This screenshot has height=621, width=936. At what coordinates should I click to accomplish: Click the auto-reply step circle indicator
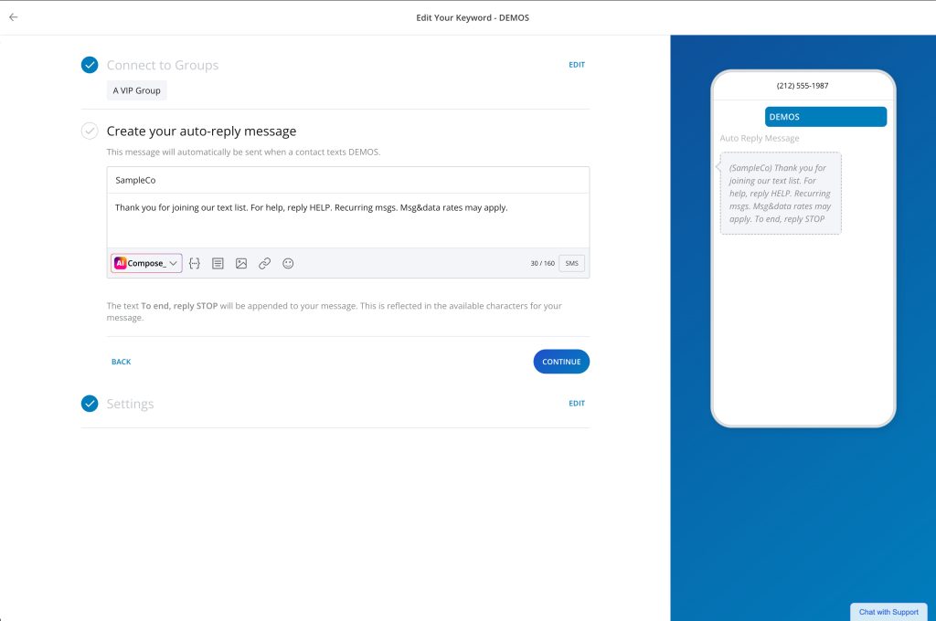(x=90, y=131)
